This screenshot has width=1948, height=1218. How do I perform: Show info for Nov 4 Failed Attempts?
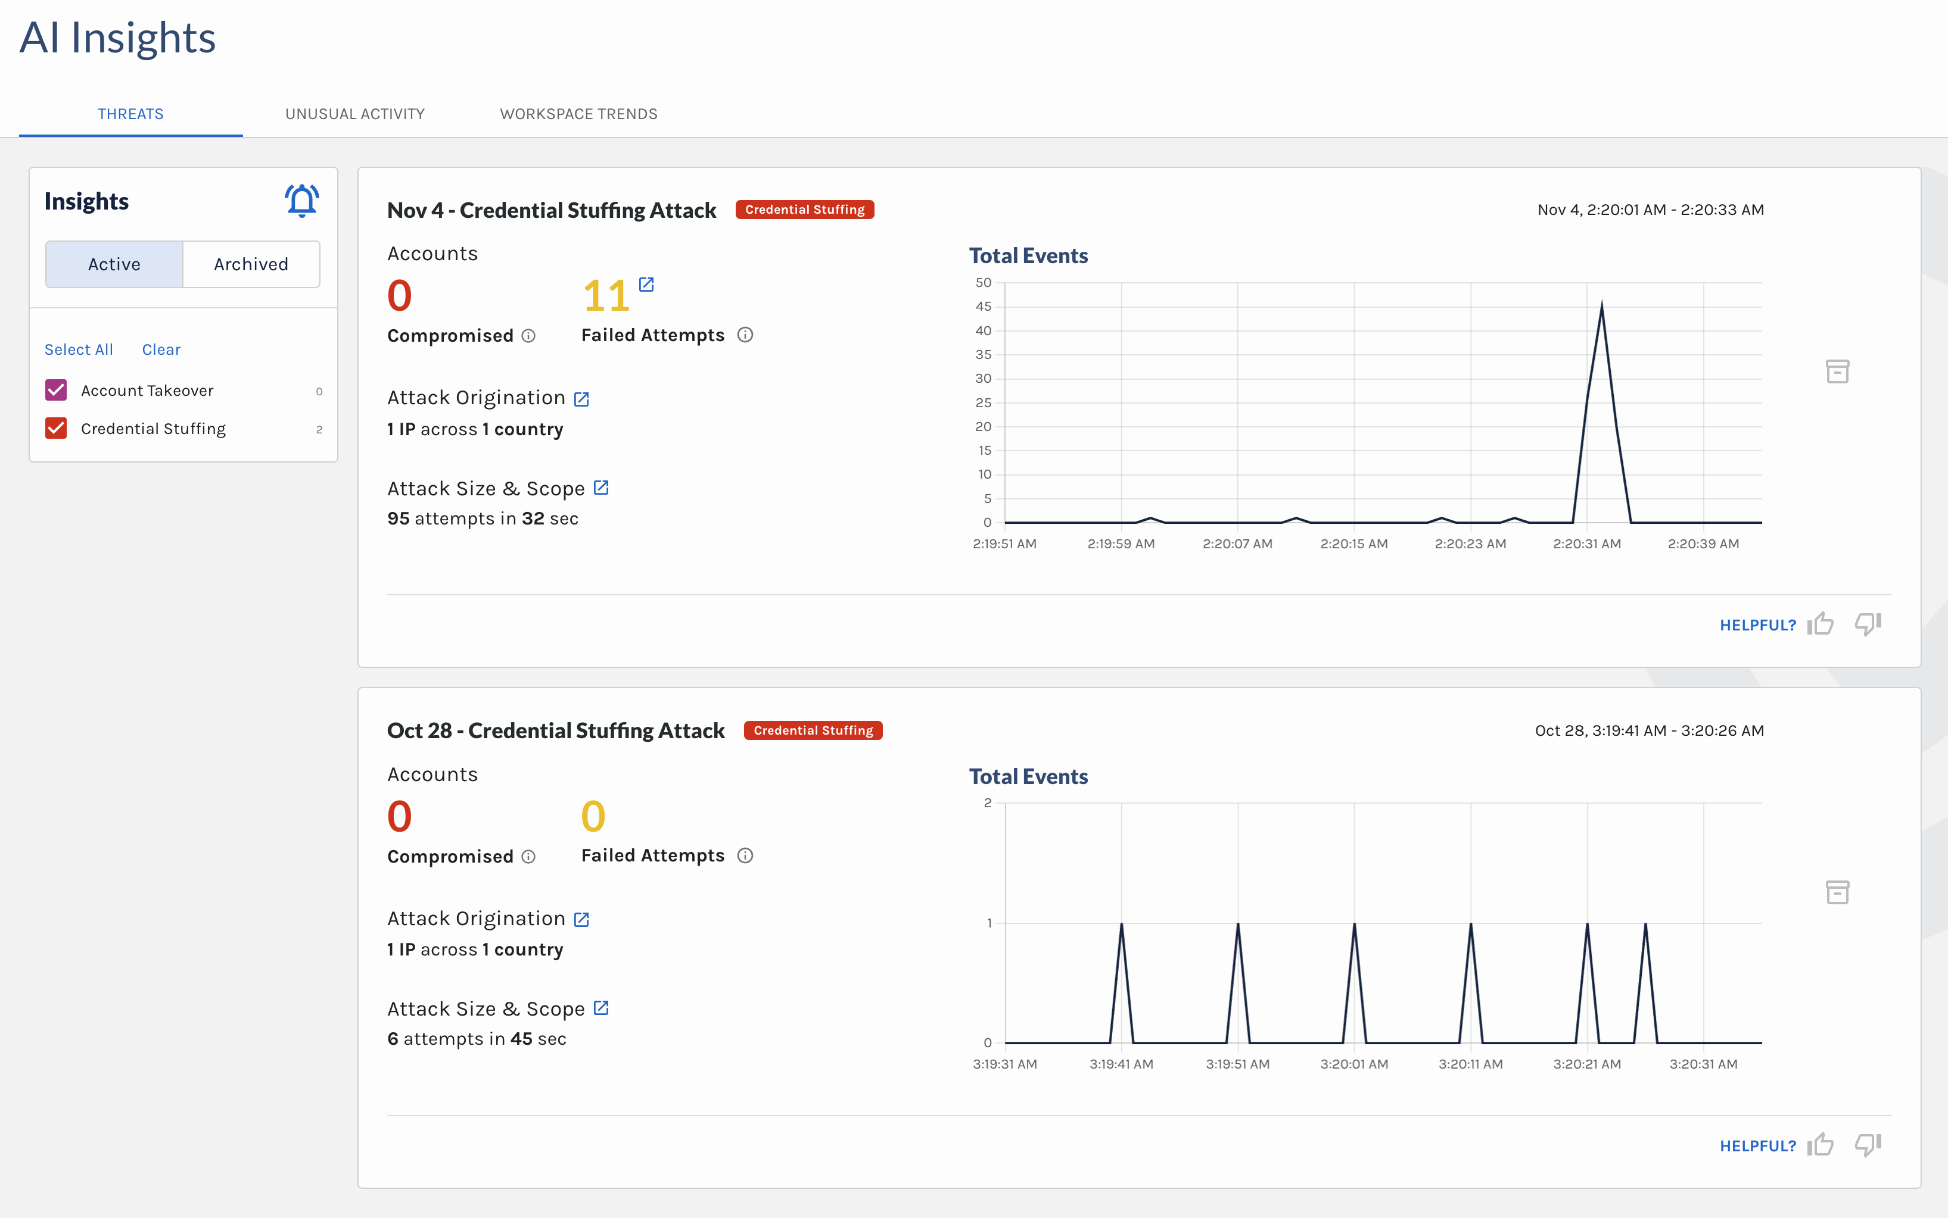[x=745, y=335]
